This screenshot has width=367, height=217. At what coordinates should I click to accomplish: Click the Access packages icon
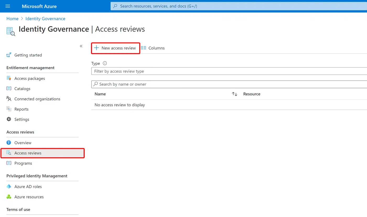pos(9,78)
